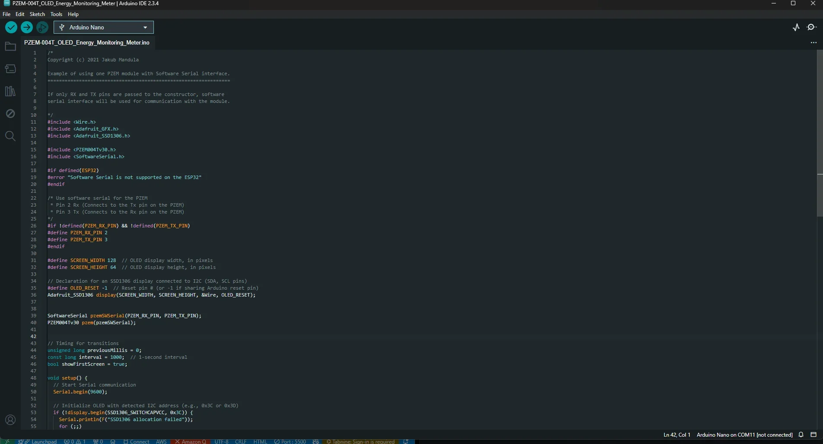This screenshot has width=823, height=444.
Task: Click the bell icon after the Tabnine notice
Action: click(x=406, y=441)
